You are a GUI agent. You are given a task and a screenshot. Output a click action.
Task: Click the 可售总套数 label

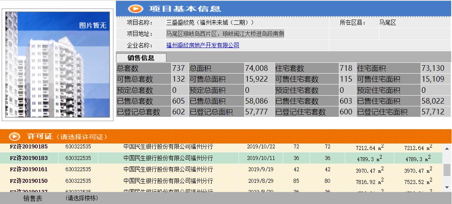pyautogui.click(x=135, y=79)
